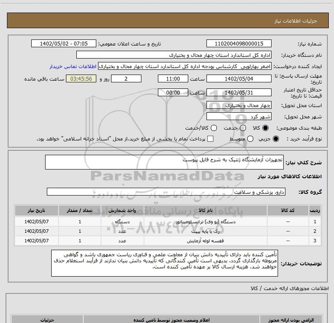The width and height of the screenshot is (334, 323).
Task: Click the ردیف column header
Action: 315,210
